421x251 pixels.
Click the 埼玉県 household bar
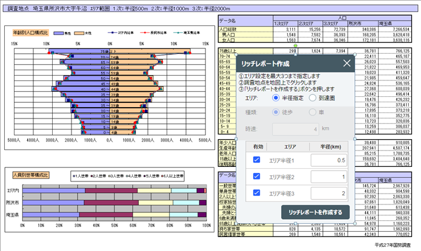pos(114,215)
